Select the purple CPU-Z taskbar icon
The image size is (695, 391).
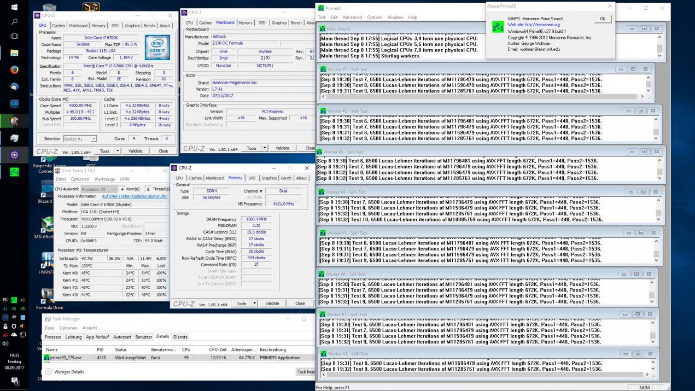point(14,155)
